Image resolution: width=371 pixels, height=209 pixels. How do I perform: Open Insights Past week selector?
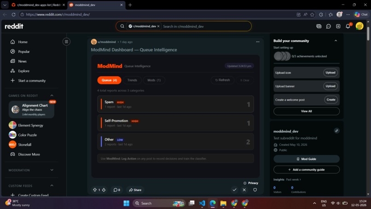293,179
